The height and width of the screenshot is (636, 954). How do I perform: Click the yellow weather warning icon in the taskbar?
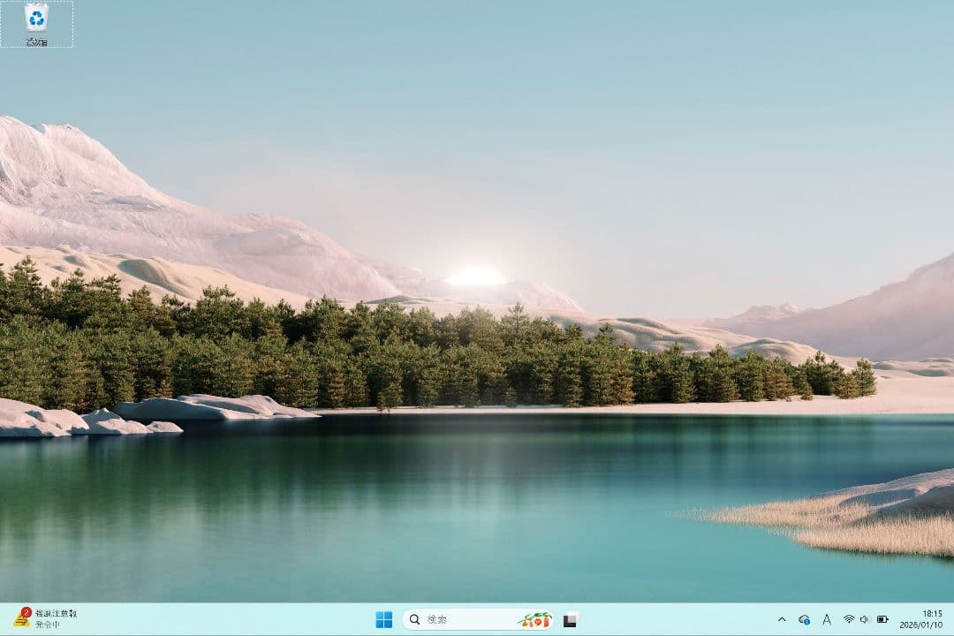click(x=21, y=618)
